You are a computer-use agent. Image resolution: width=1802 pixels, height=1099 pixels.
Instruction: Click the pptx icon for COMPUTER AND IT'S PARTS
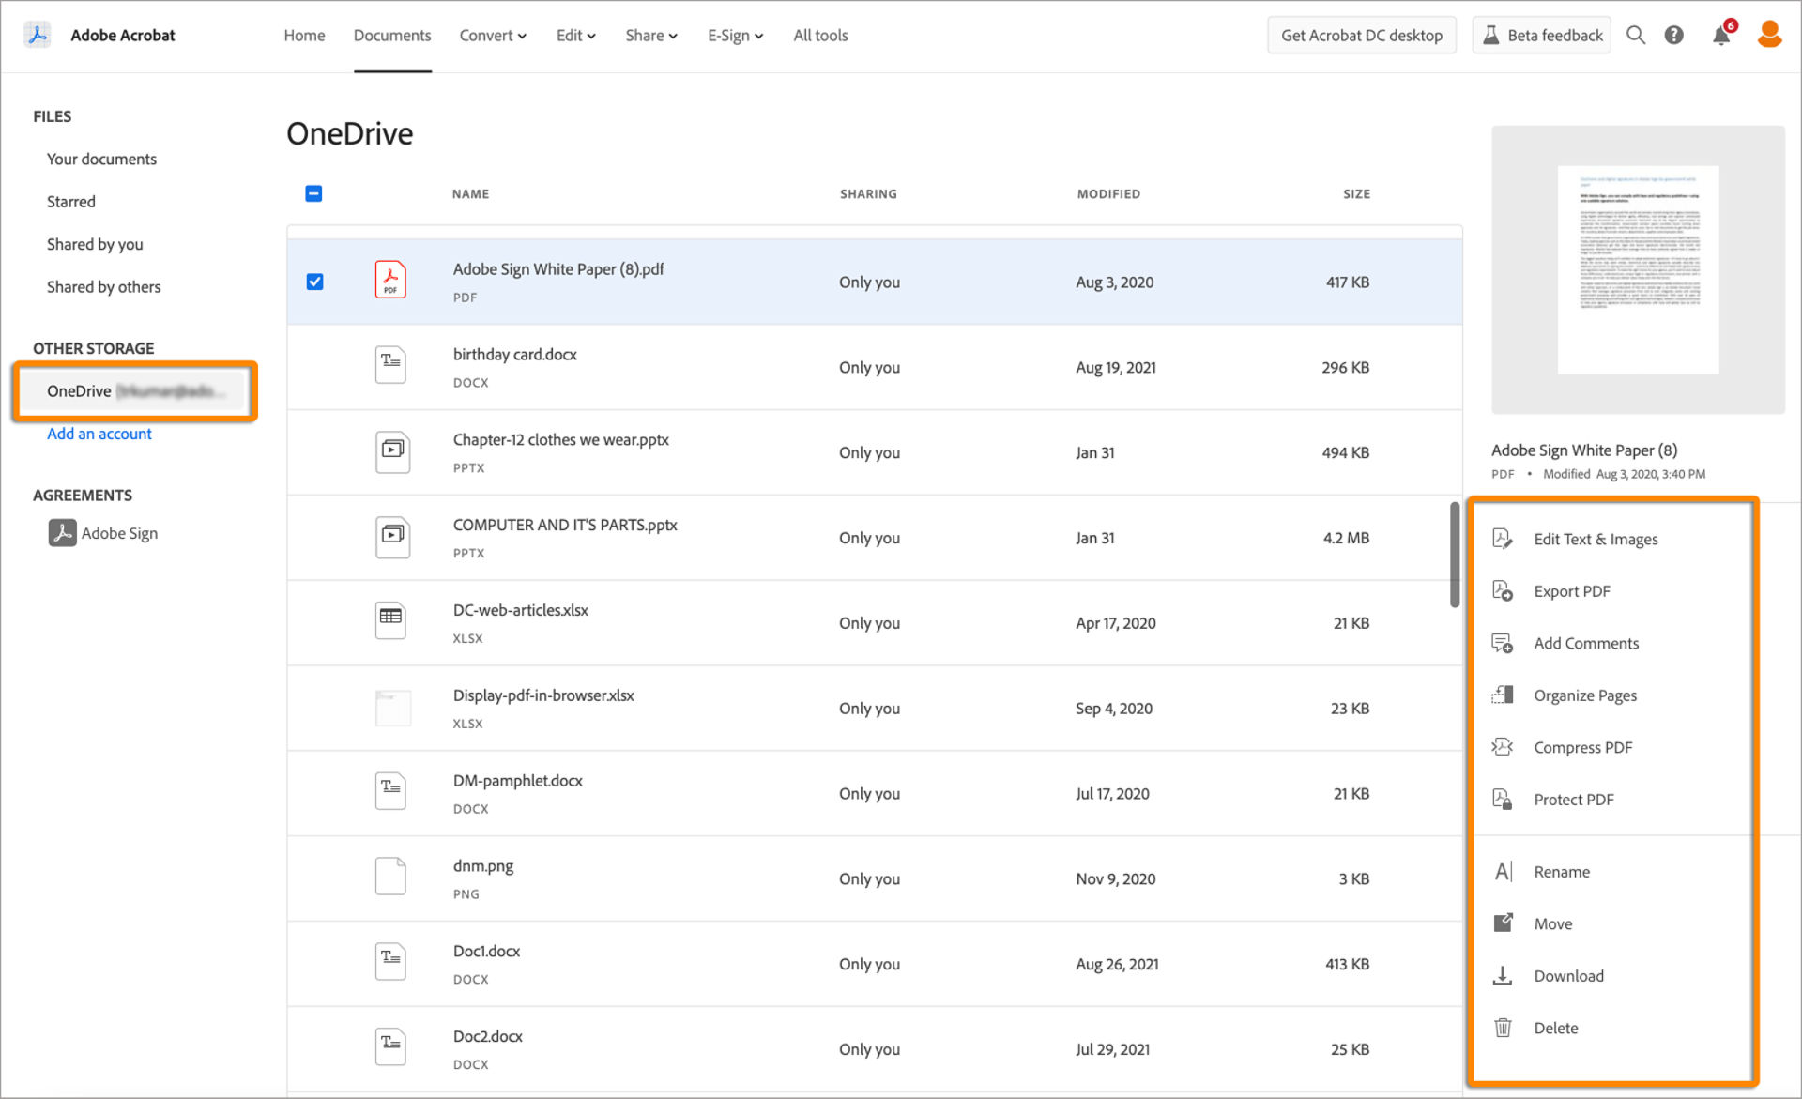pyautogui.click(x=392, y=537)
